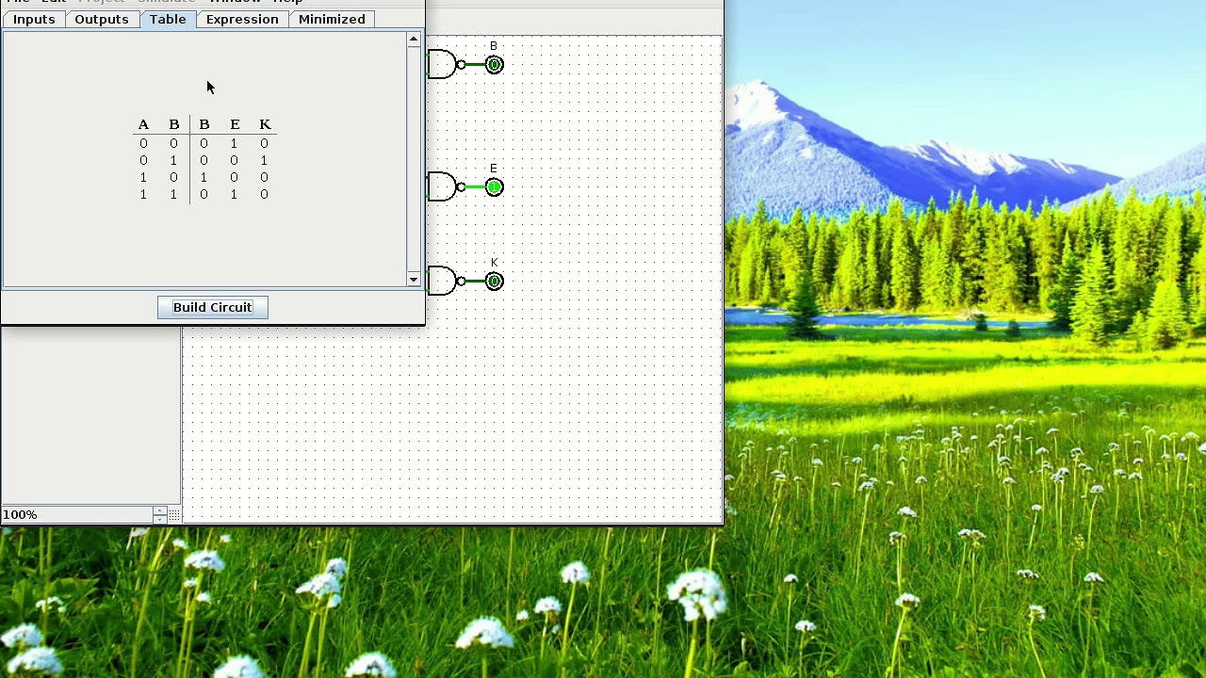Toggle the grid display icon beside zoom
This screenshot has width=1206, height=678.
click(x=175, y=515)
